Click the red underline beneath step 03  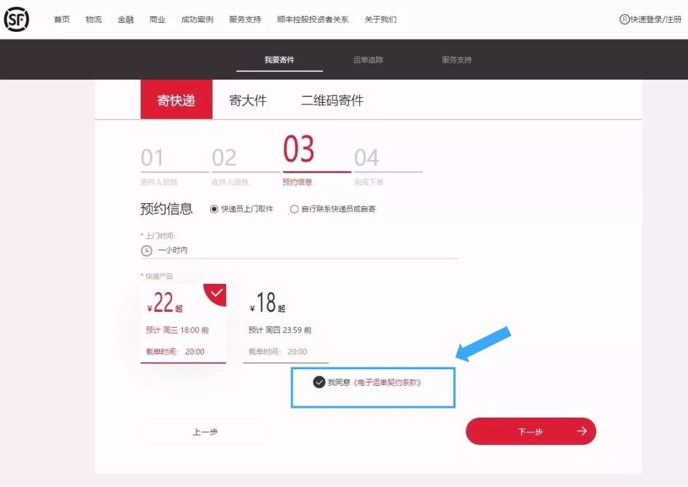(318, 171)
